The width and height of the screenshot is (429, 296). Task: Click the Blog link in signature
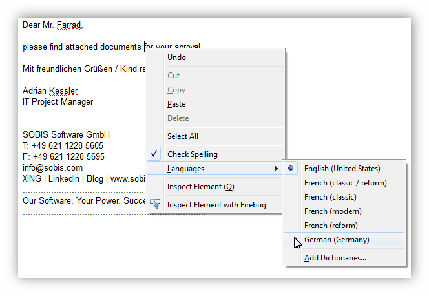95,178
